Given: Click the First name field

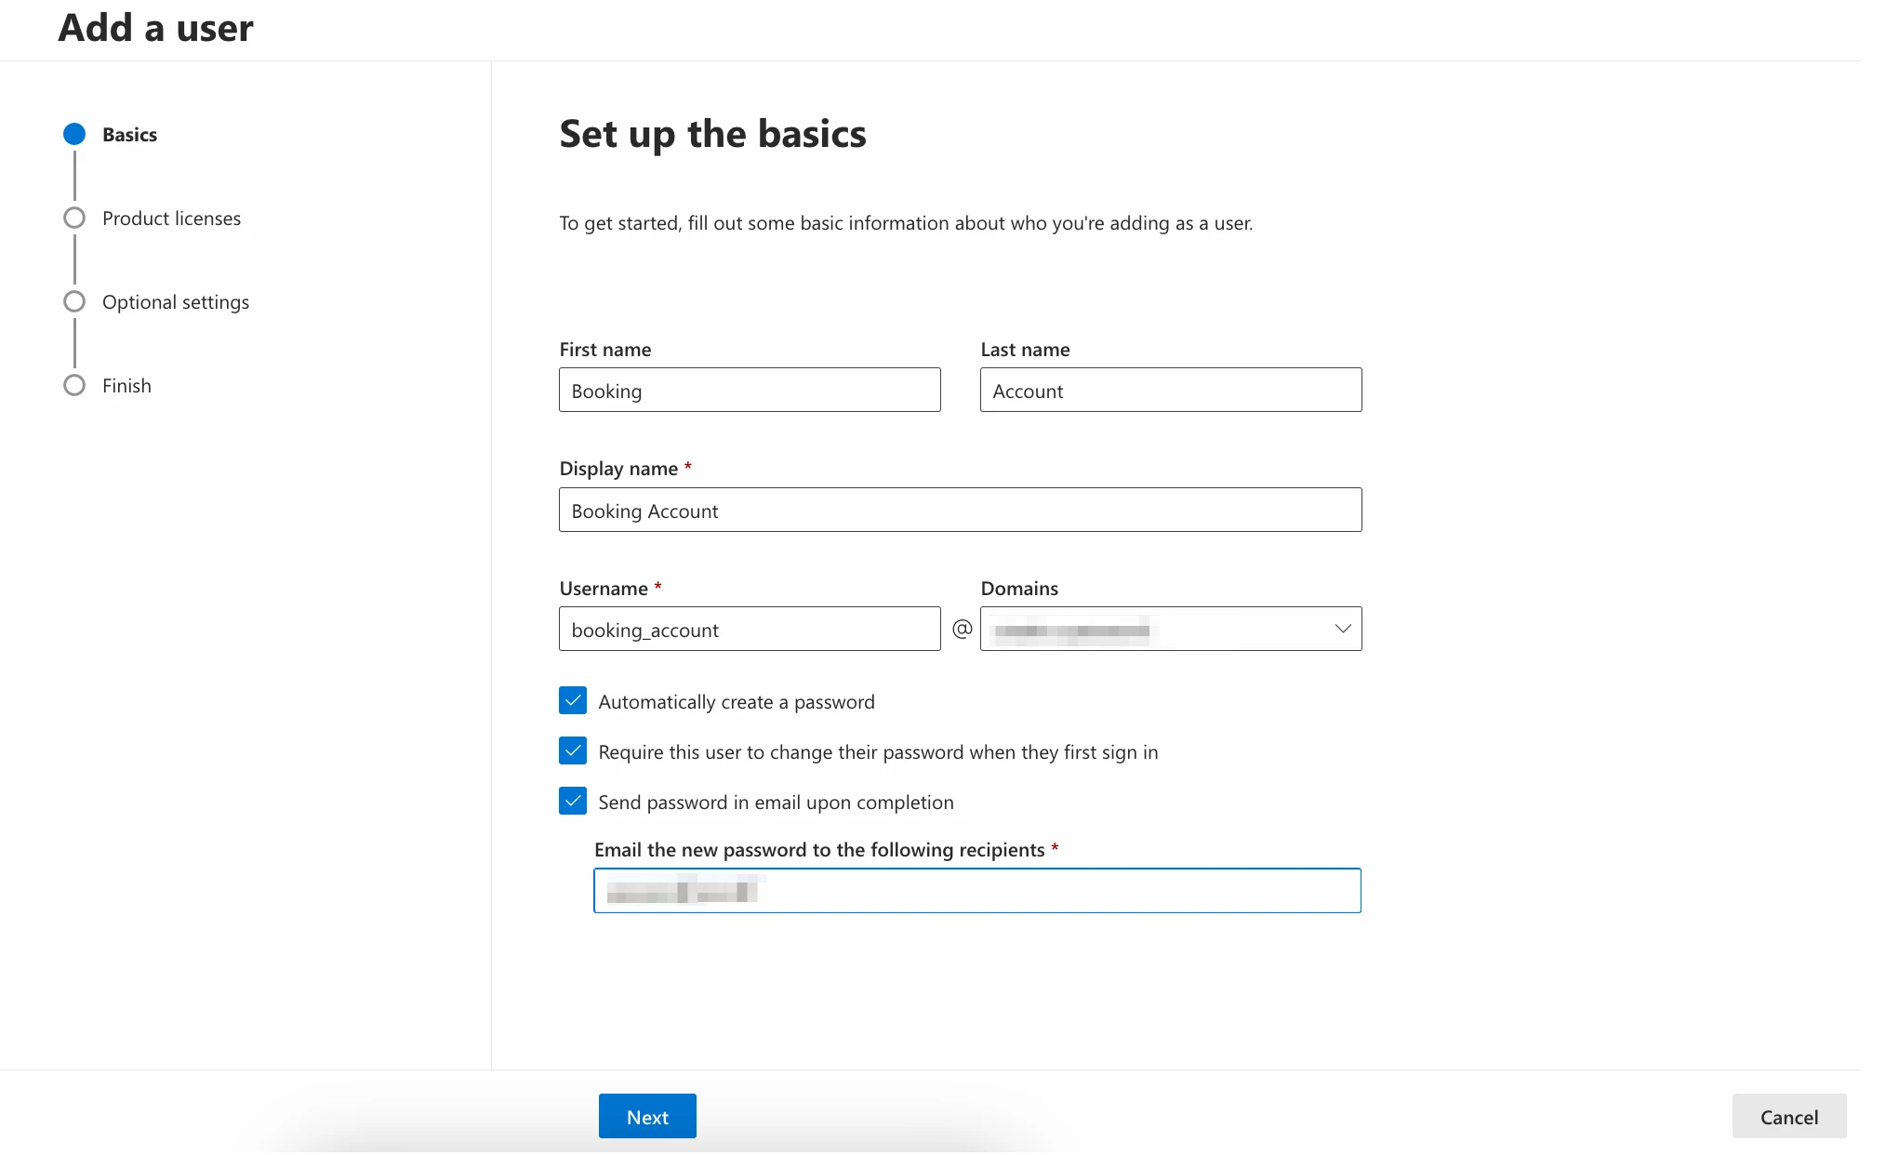Looking at the screenshot, I should [750, 391].
